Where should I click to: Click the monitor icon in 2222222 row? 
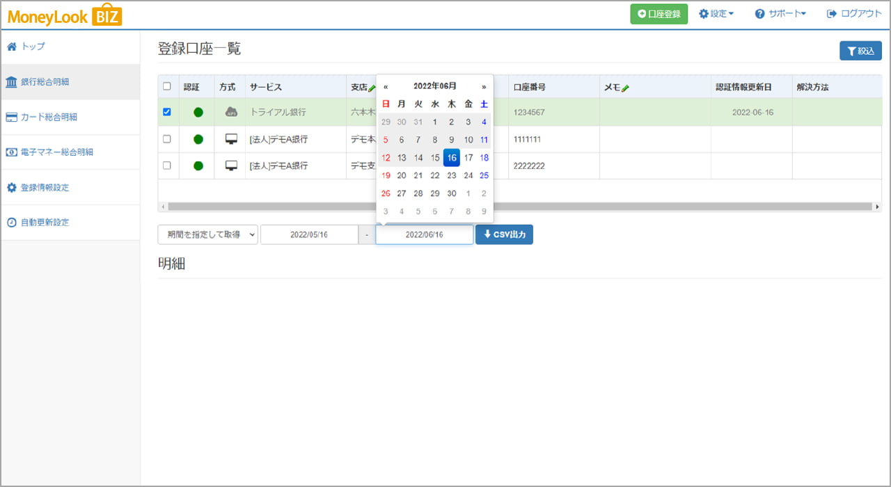pos(231,166)
